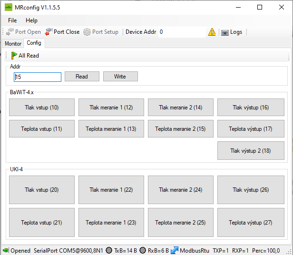This screenshot has width=293, height=255.
Task: Click the Port Close toolbar icon
Action: [49, 32]
